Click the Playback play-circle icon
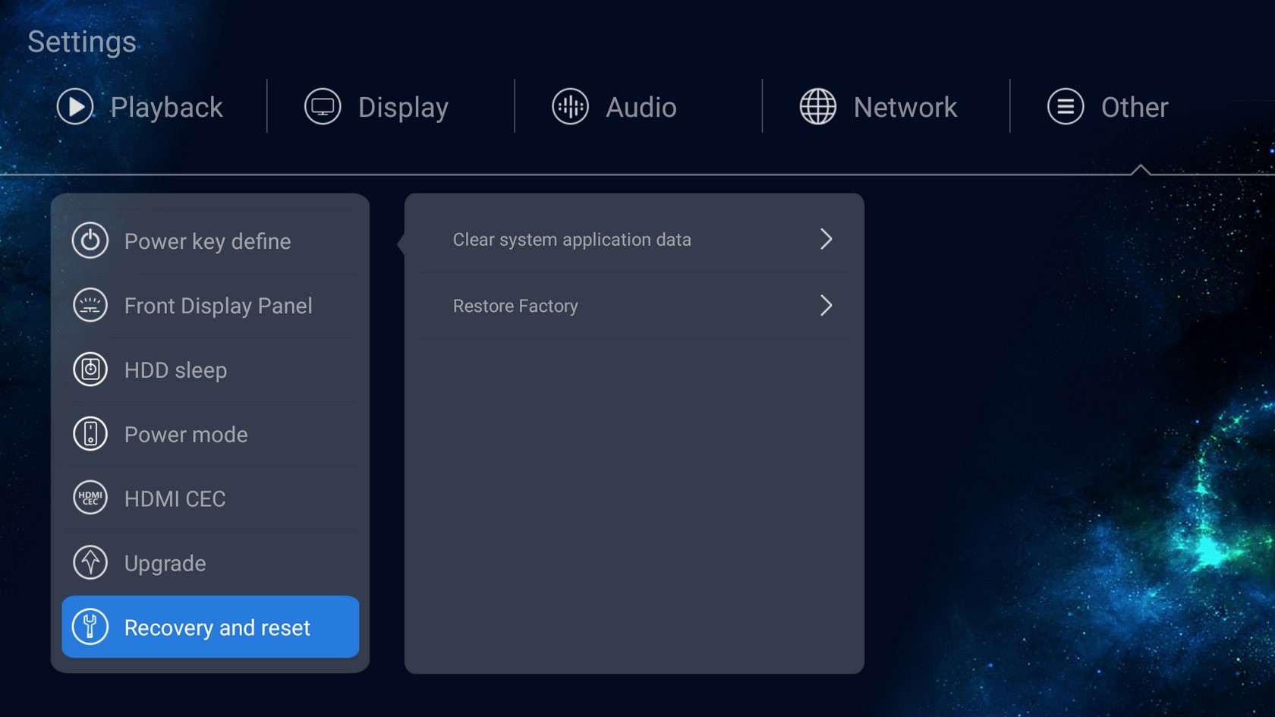1275x717 pixels. [75, 107]
